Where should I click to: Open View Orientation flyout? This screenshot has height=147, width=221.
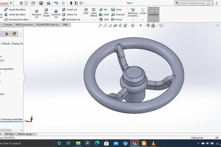point(125,25)
